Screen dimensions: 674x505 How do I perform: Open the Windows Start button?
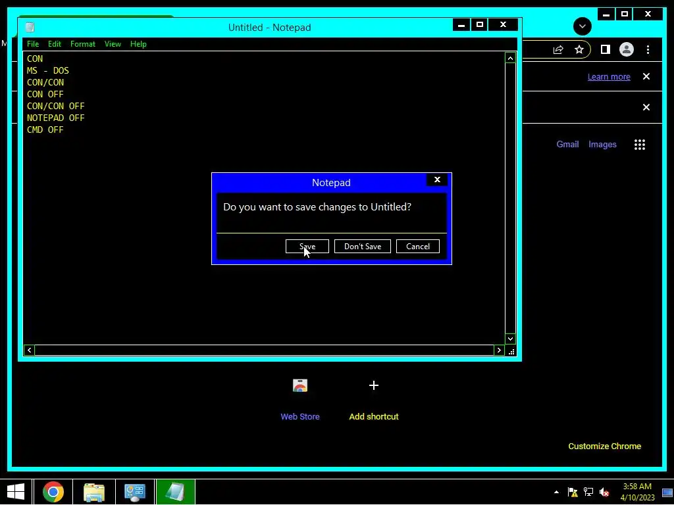pyautogui.click(x=16, y=492)
